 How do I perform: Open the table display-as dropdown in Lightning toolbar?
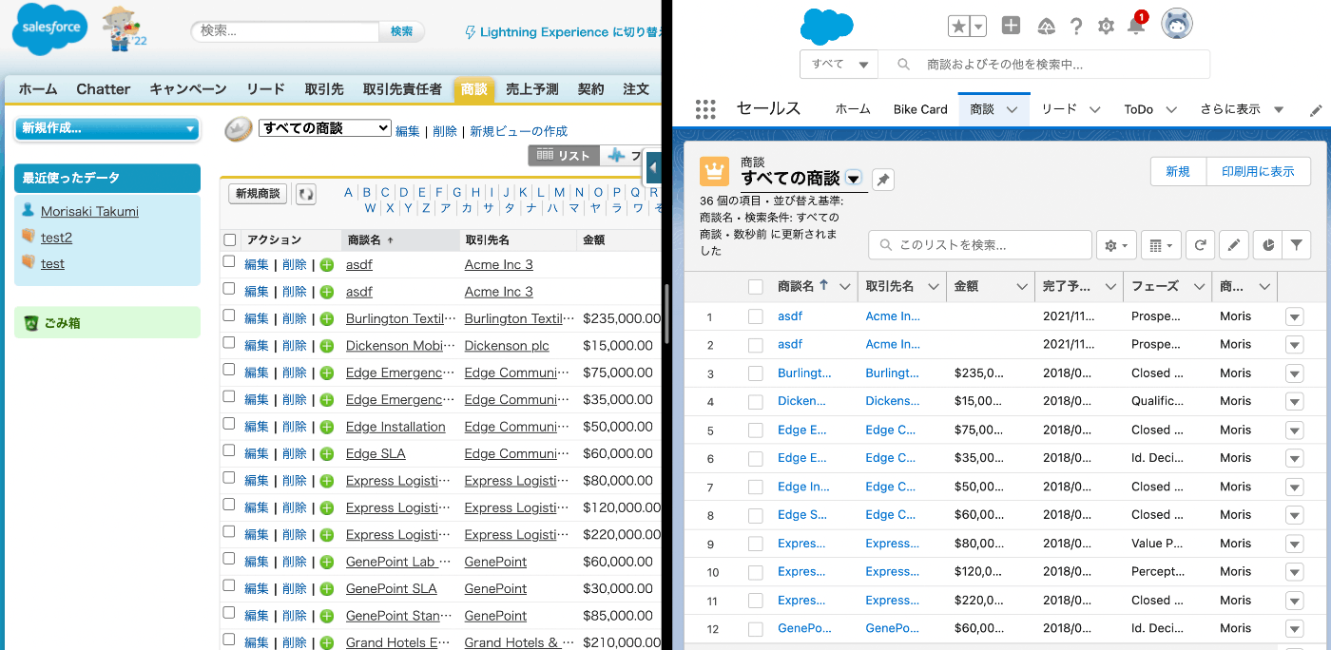pos(1161,245)
